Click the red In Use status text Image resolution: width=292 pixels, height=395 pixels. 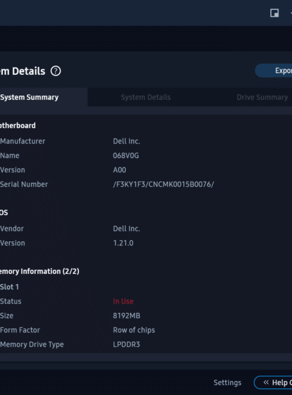pos(123,301)
